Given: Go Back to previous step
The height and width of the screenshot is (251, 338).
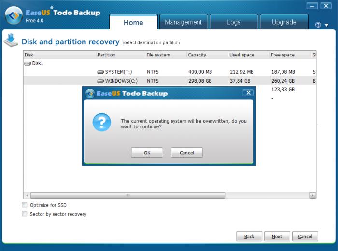Looking at the screenshot, I should coord(249,237).
